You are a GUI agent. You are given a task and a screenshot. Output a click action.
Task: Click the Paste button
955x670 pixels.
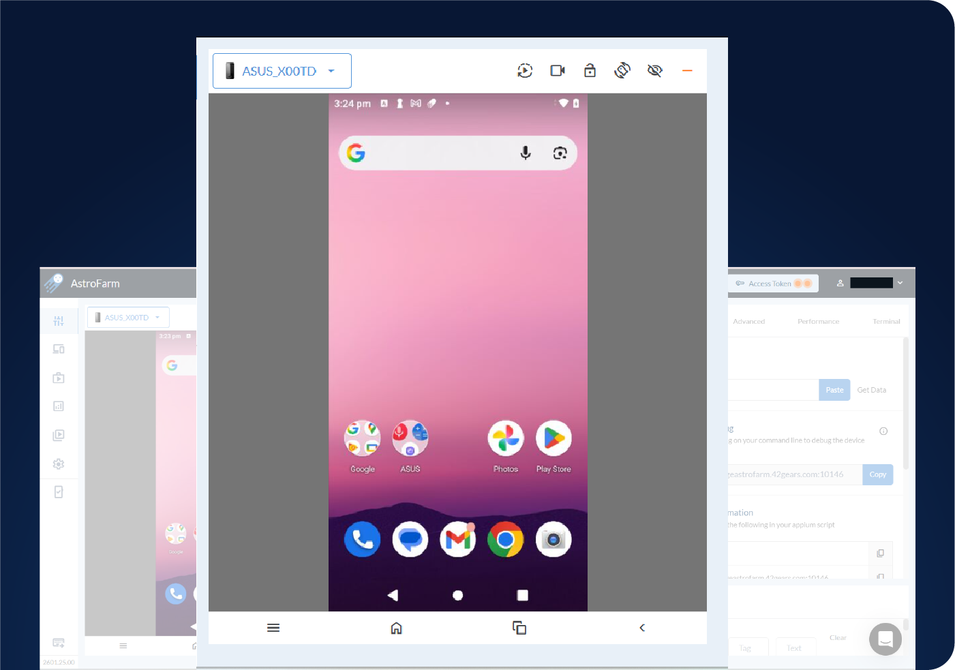click(834, 390)
